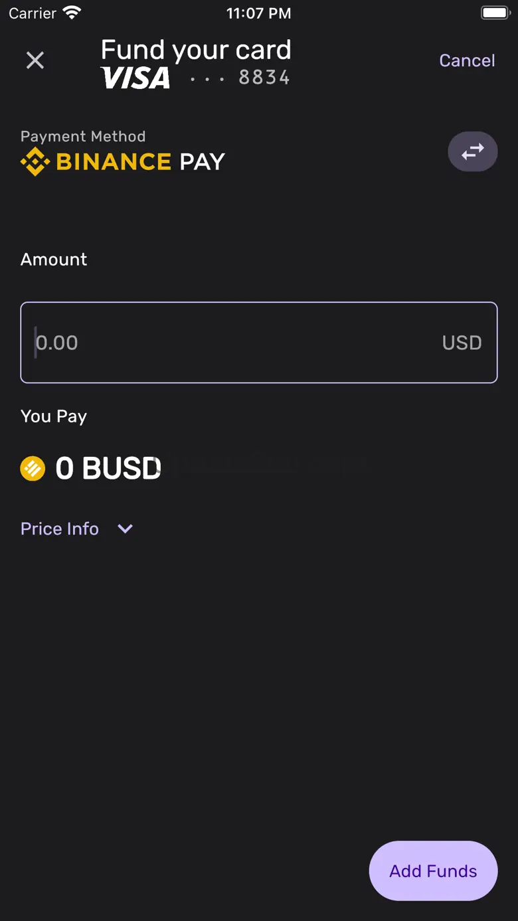The width and height of the screenshot is (518, 921).
Task: Tap the battery indicator icon
Action: 494,13
